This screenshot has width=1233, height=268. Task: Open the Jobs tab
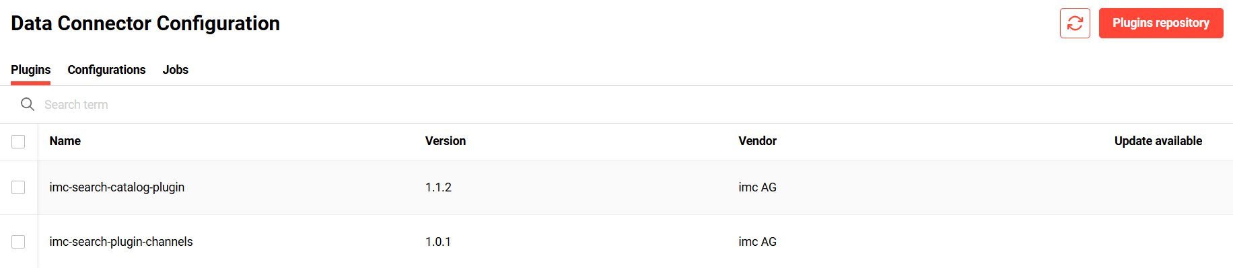(175, 70)
